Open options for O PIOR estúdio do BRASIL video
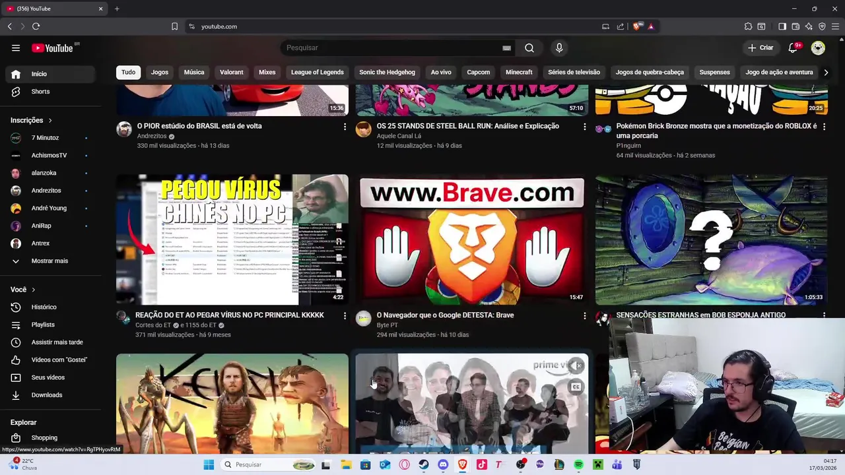This screenshot has width=845, height=475. [x=345, y=126]
